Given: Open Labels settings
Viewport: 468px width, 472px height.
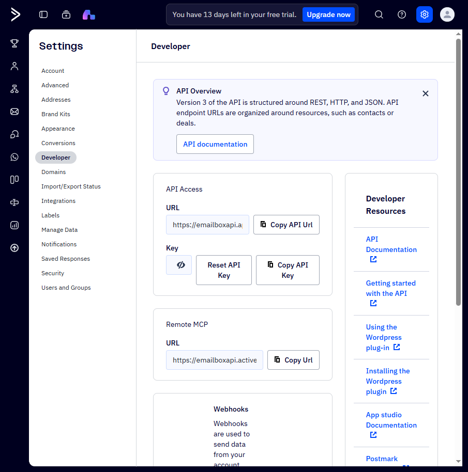Looking at the screenshot, I should coord(50,215).
